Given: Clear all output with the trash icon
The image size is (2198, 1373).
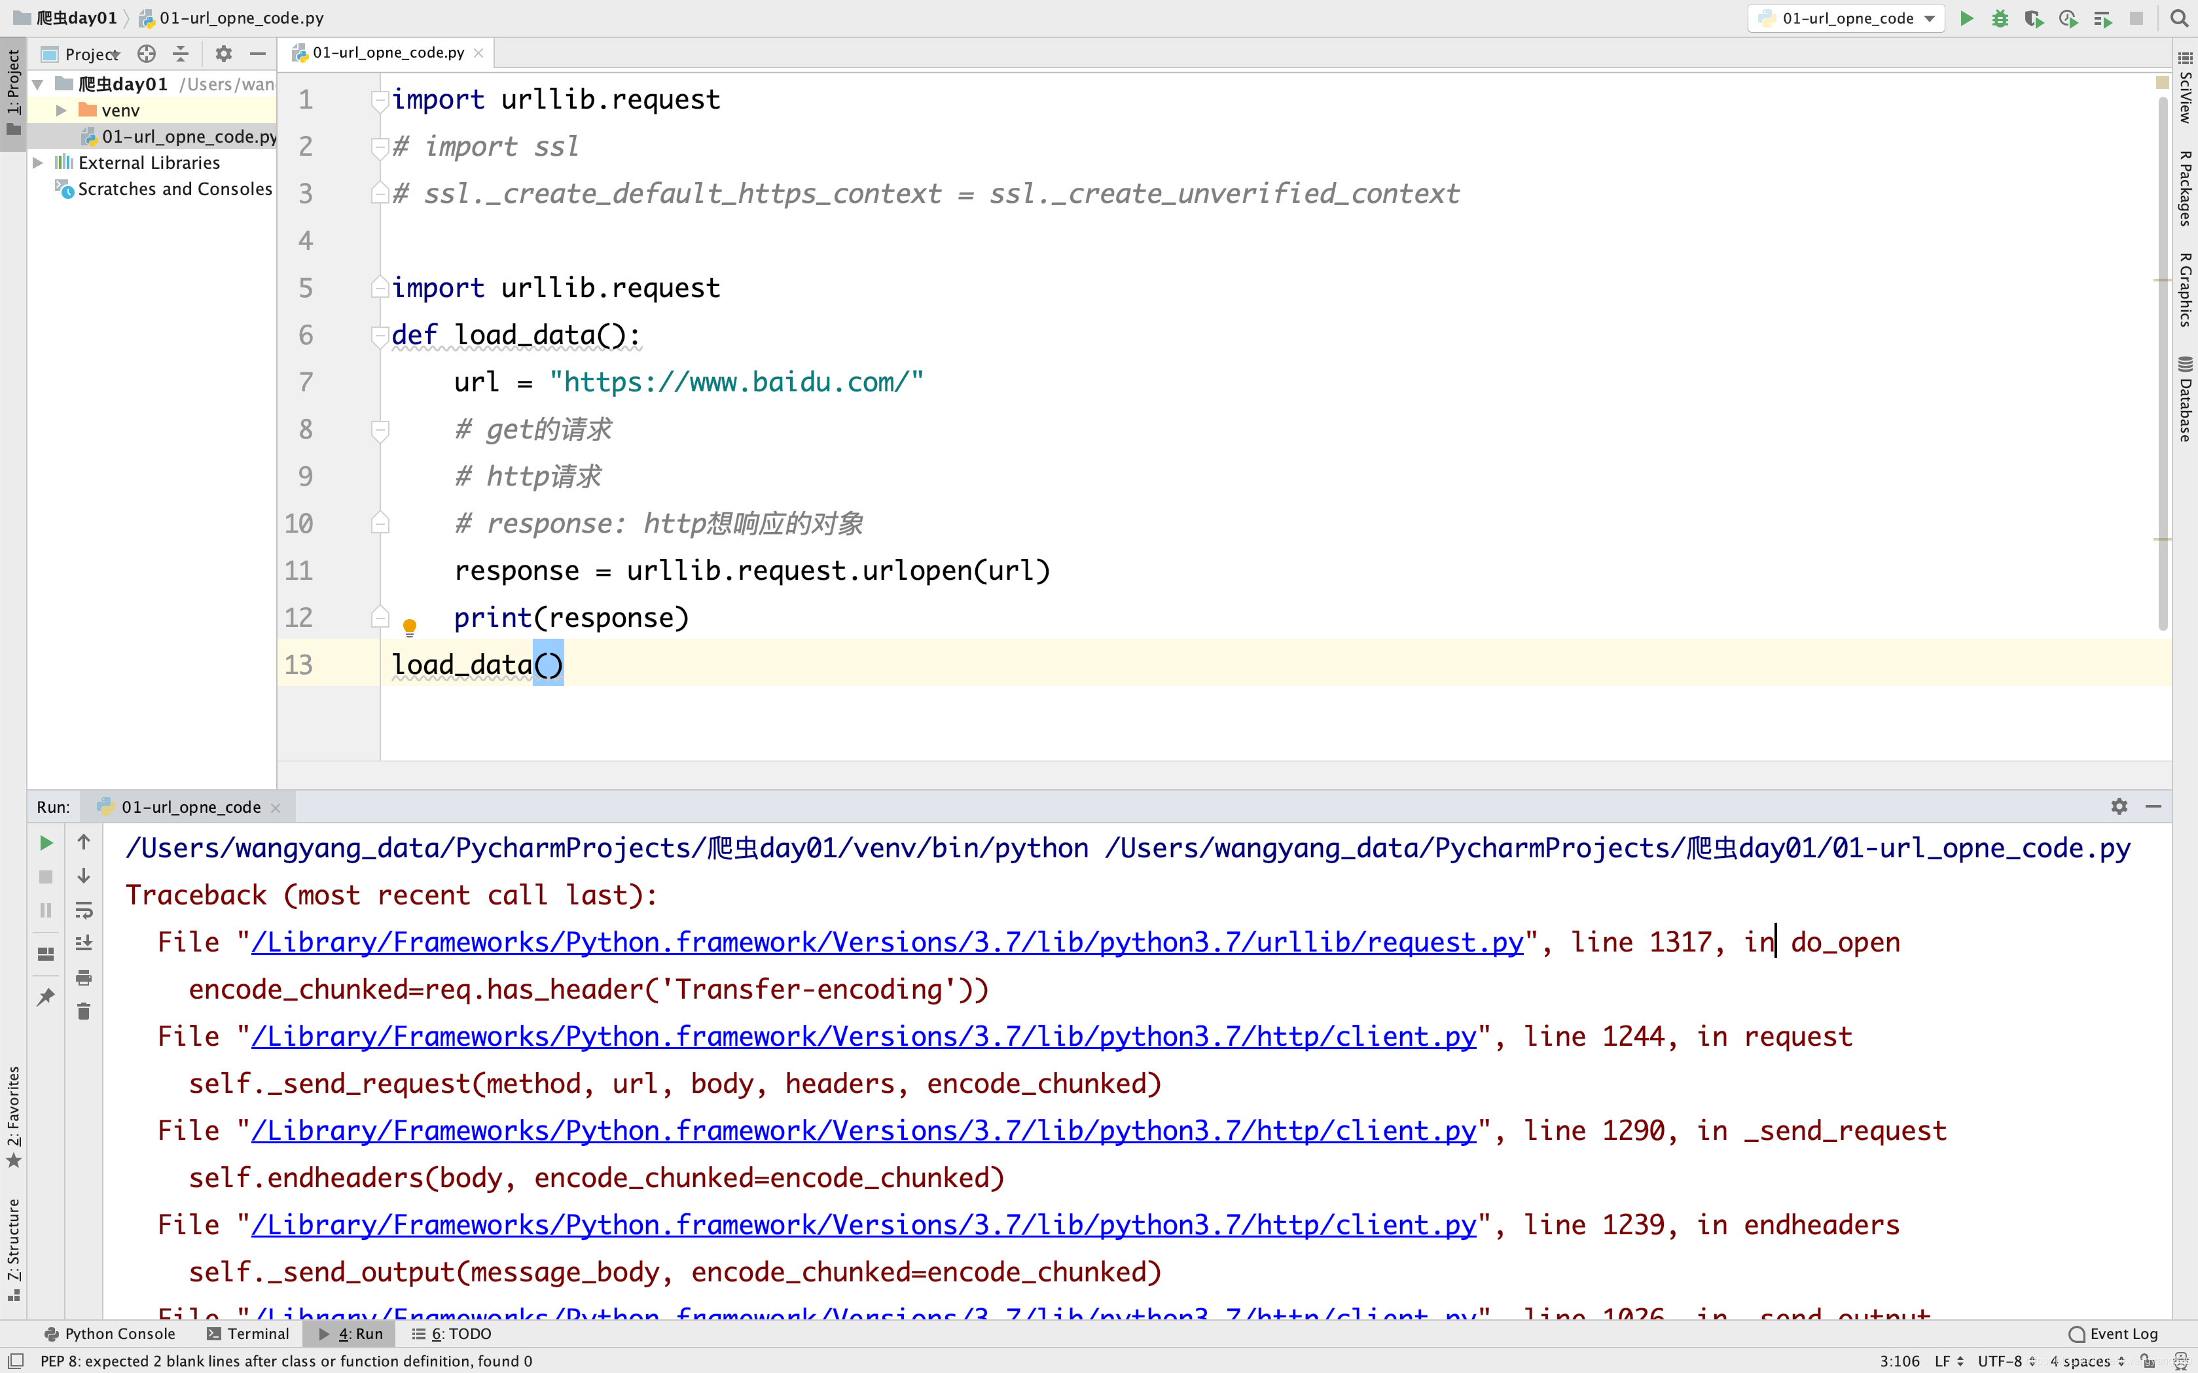Looking at the screenshot, I should tap(84, 1010).
